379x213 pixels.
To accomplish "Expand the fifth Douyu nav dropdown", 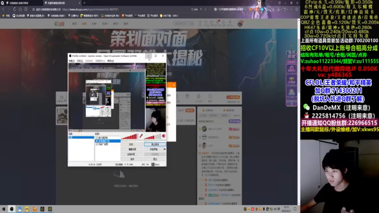I will click(116, 24).
